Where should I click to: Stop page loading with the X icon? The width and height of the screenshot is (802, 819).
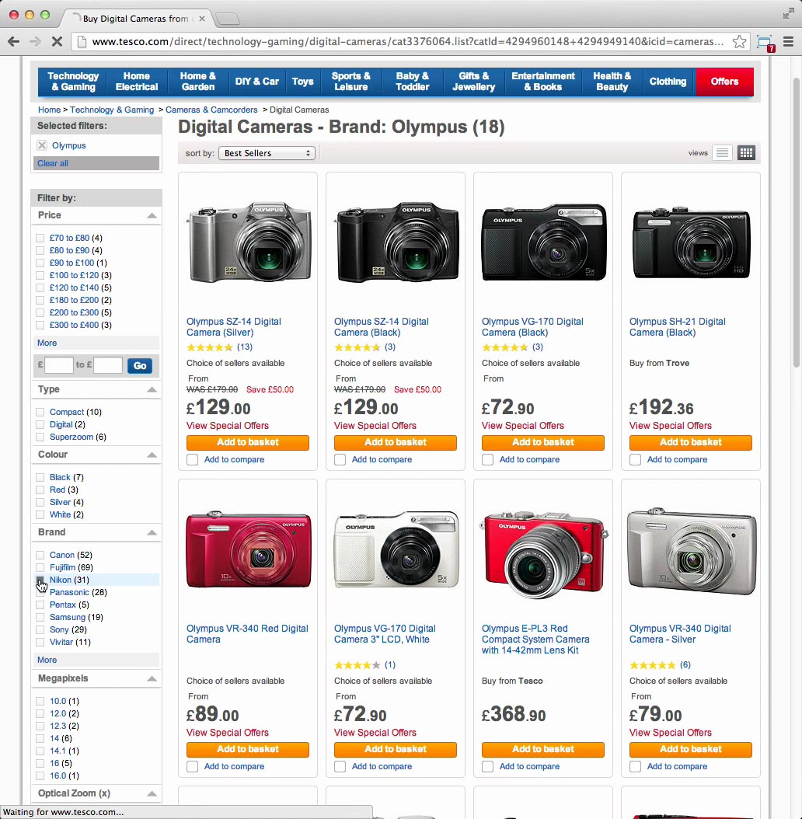point(57,42)
